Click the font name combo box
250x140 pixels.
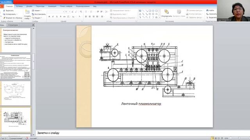click(x=55, y=12)
